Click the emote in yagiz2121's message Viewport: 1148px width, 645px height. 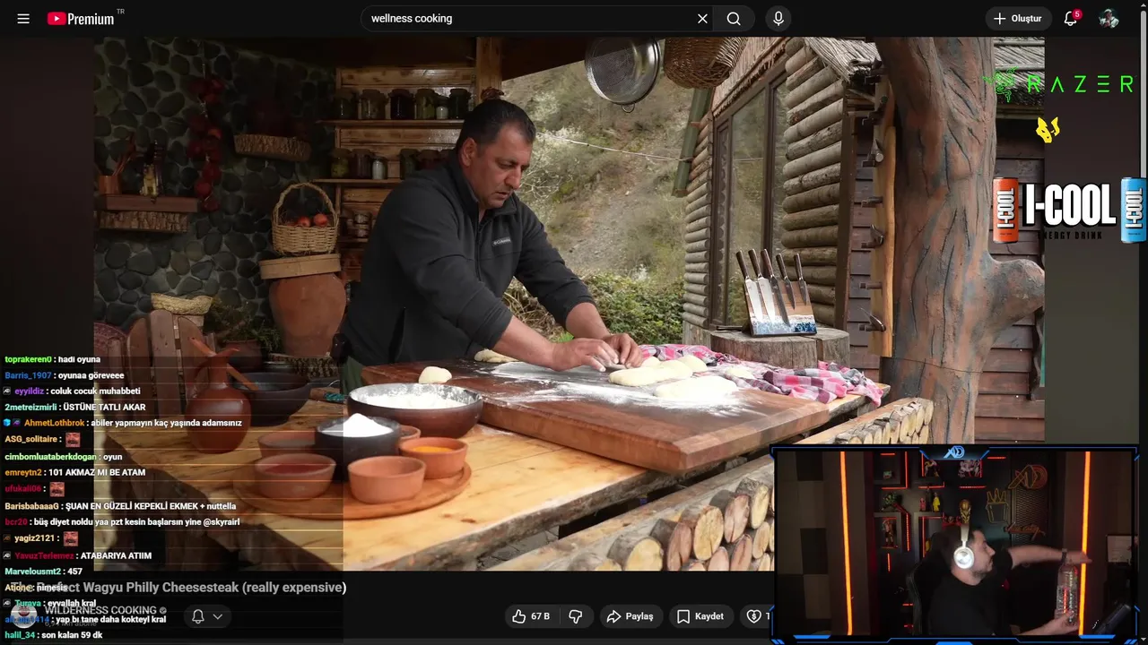tap(71, 538)
